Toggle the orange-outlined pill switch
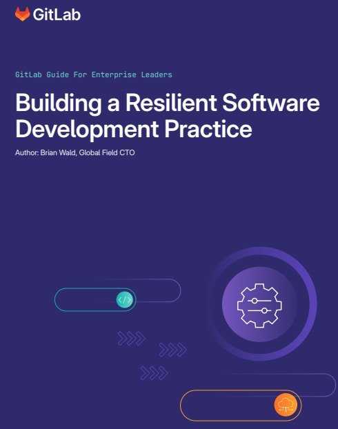The width and height of the screenshot is (338, 429). click(241, 405)
